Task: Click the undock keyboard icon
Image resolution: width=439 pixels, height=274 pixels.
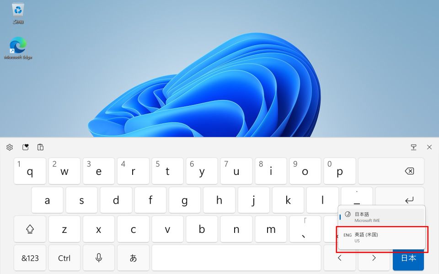Action: [413, 147]
